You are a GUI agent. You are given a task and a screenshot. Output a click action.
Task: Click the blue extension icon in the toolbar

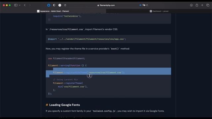pyautogui.click(x=49, y=5)
